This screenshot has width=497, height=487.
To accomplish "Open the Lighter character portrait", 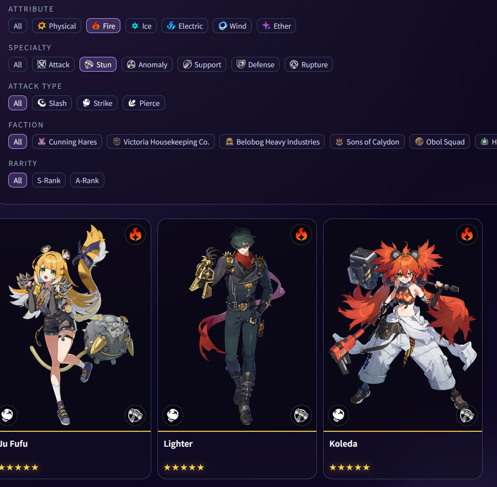I will 237,325.
